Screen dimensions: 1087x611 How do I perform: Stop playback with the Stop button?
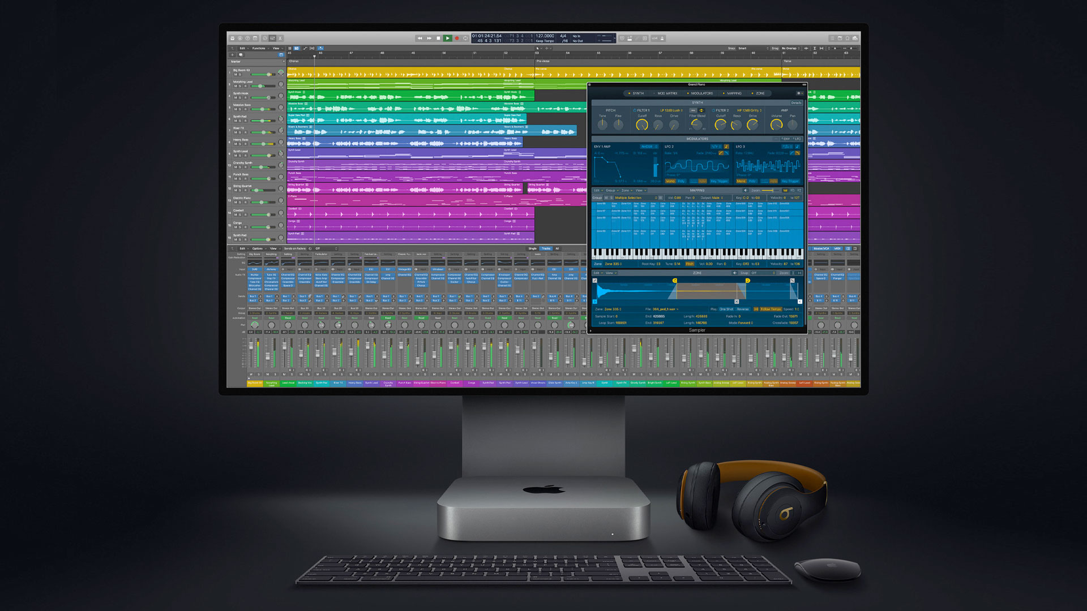(438, 38)
